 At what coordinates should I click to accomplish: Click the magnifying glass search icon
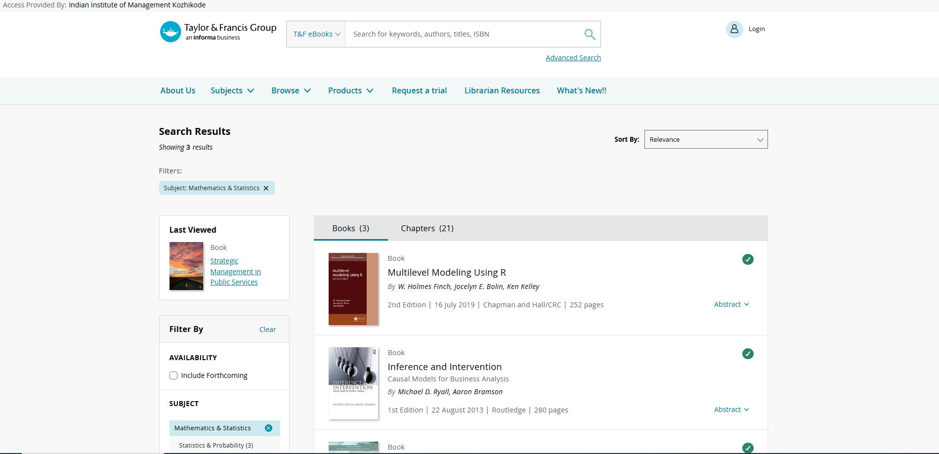[590, 34]
